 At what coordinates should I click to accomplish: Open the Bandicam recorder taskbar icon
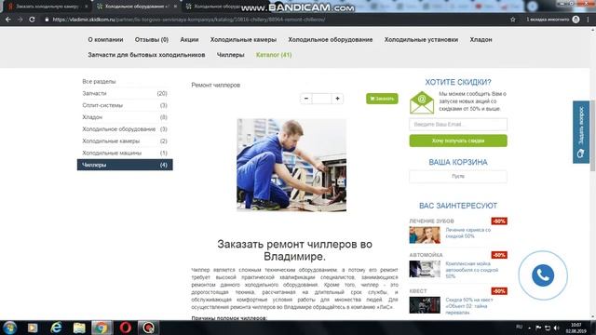(x=148, y=328)
